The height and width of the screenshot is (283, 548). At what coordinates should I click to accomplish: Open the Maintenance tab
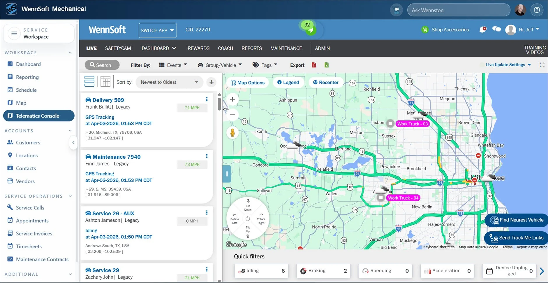point(286,48)
